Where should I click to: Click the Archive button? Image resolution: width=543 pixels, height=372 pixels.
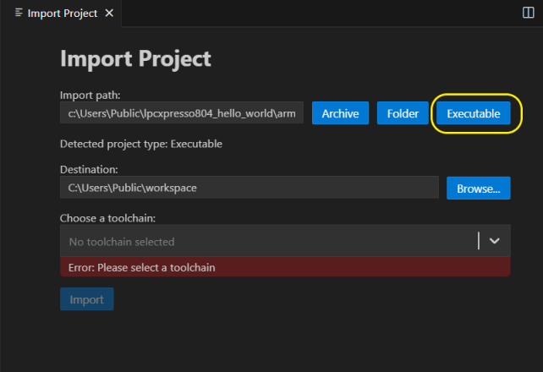(340, 113)
